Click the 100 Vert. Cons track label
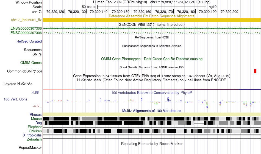Image resolution: width=261 pixels, height=154 pixels. 15,99
